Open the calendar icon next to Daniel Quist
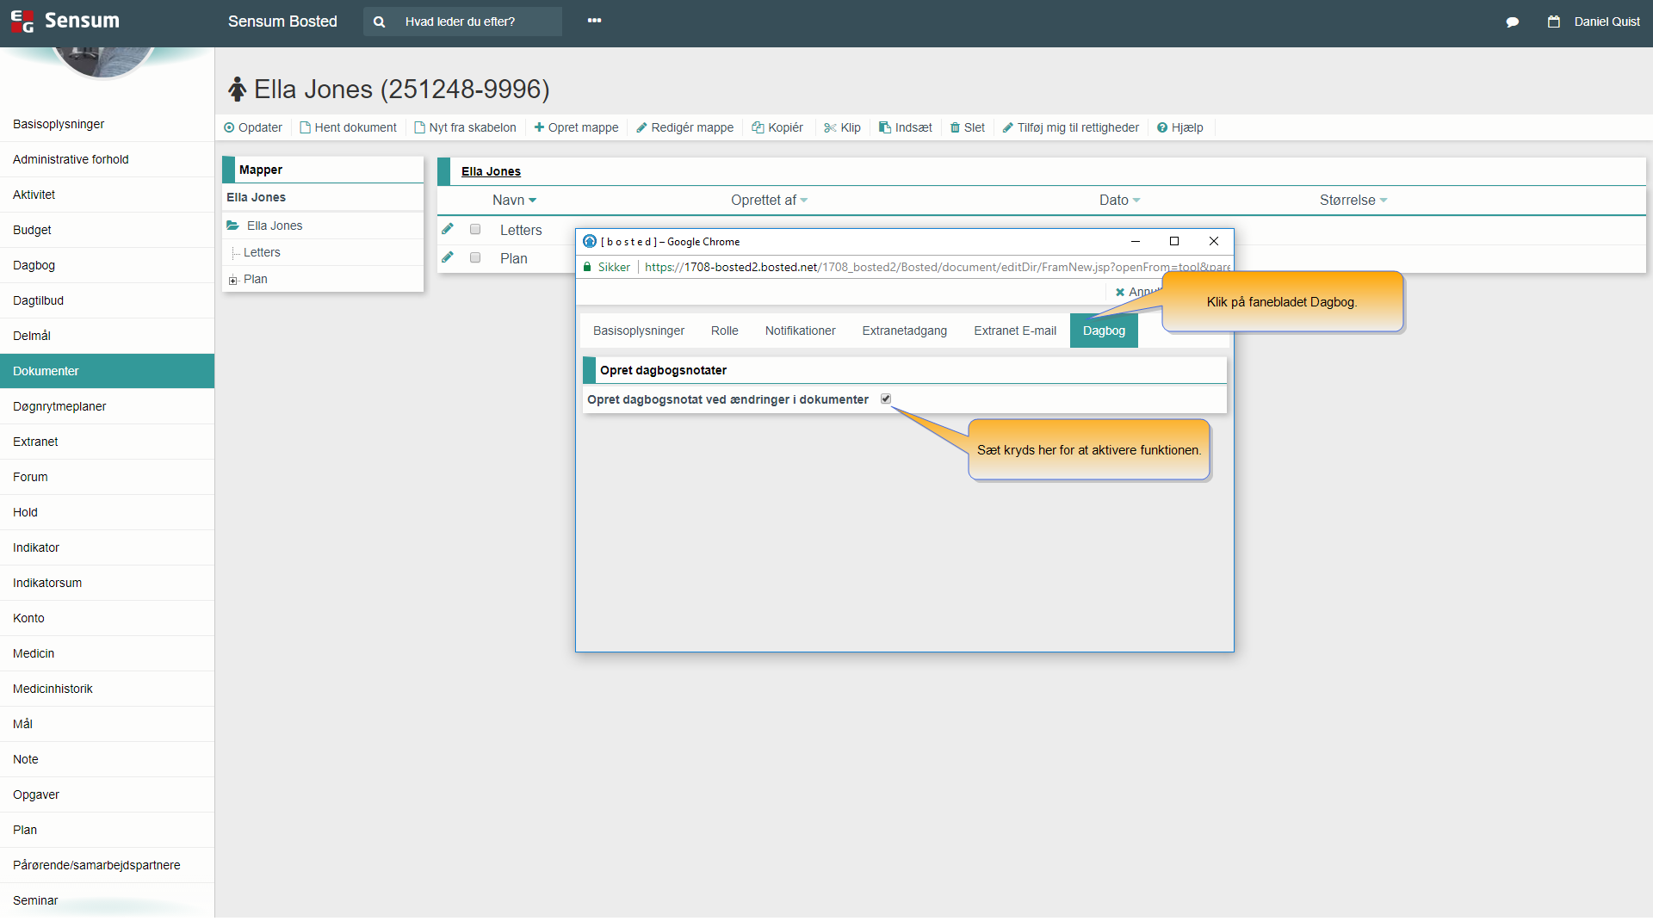This screenshot has width=1653, height=921. pyautogui.click(x=1553, y=22)
